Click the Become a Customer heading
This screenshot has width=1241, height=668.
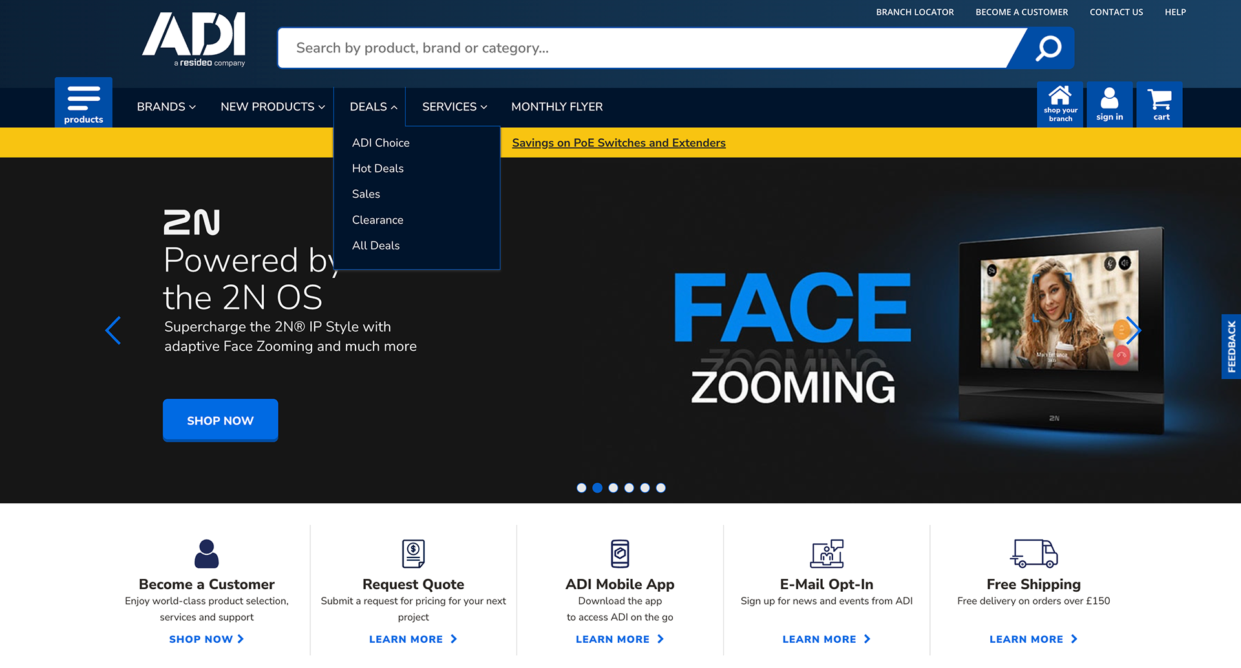click(207, 584)
